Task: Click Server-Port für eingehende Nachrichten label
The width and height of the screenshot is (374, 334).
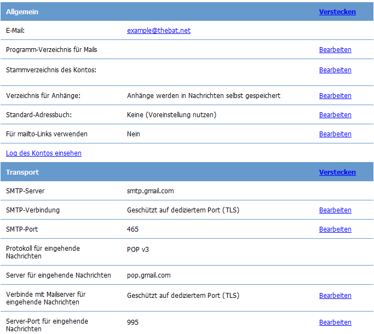Action: coord(47,325)
